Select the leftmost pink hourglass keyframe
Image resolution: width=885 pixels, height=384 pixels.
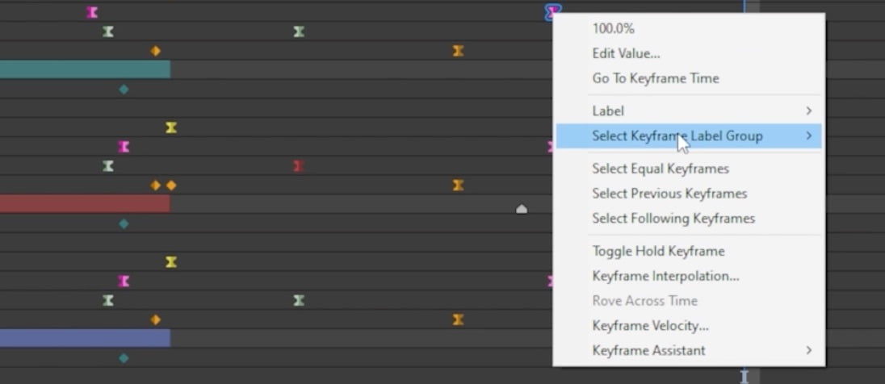click(92, 12)
